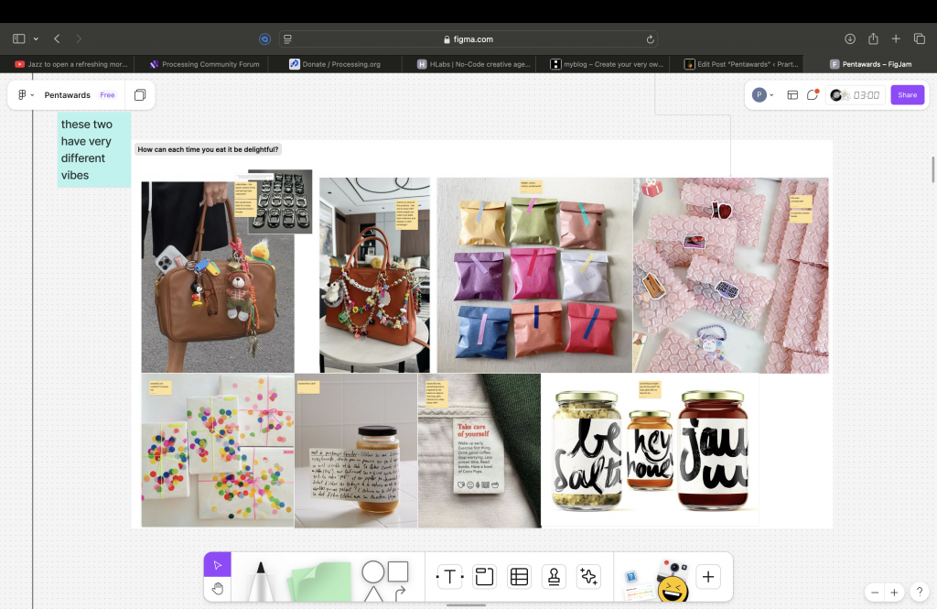Open the Figma main menu dropdown
Image resolution: width=937 pixels, height=609 pixels.
click(26, 95)
